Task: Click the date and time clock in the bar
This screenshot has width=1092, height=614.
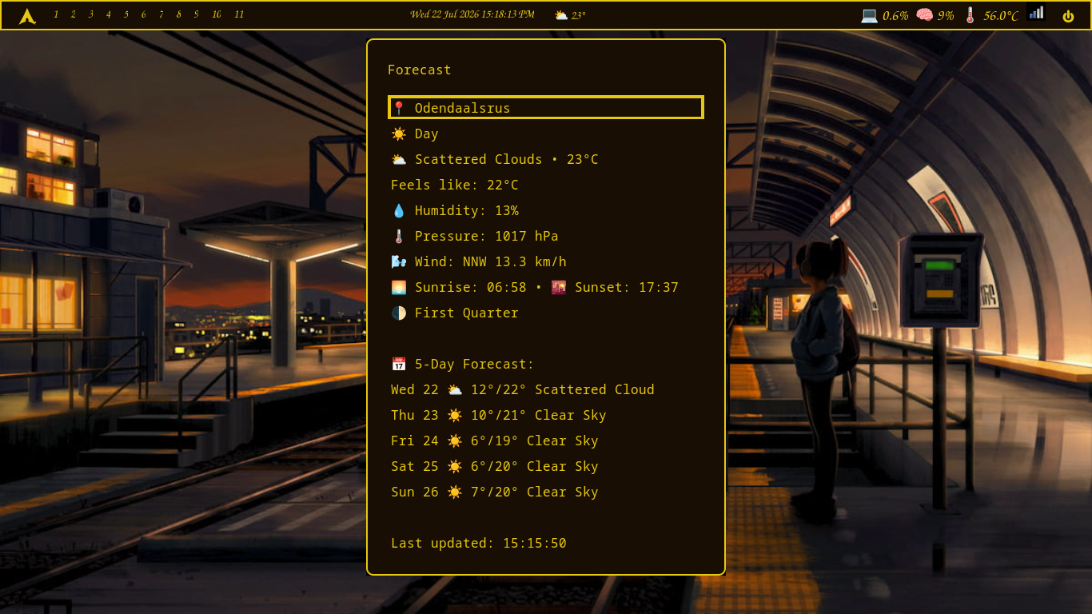Action: (472, 14)
